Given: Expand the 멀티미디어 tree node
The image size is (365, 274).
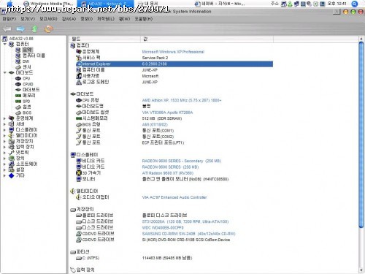Looking at the screenshot, I should (4, 135).
